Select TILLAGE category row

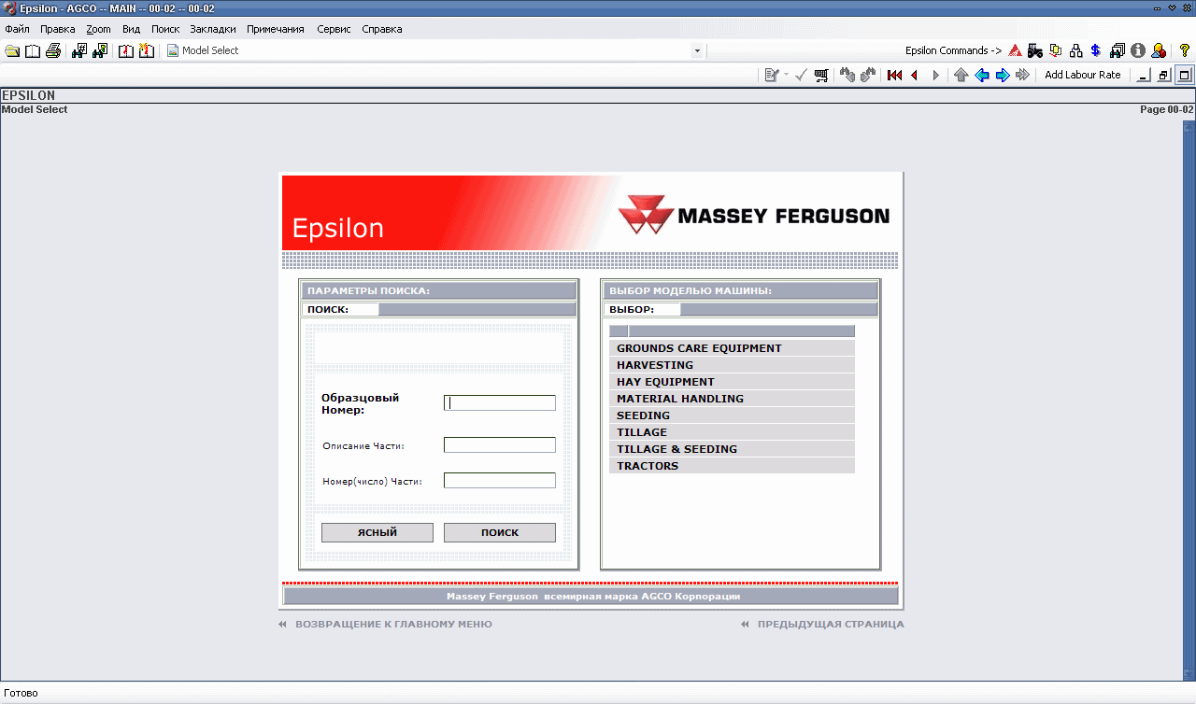point(732,432)
